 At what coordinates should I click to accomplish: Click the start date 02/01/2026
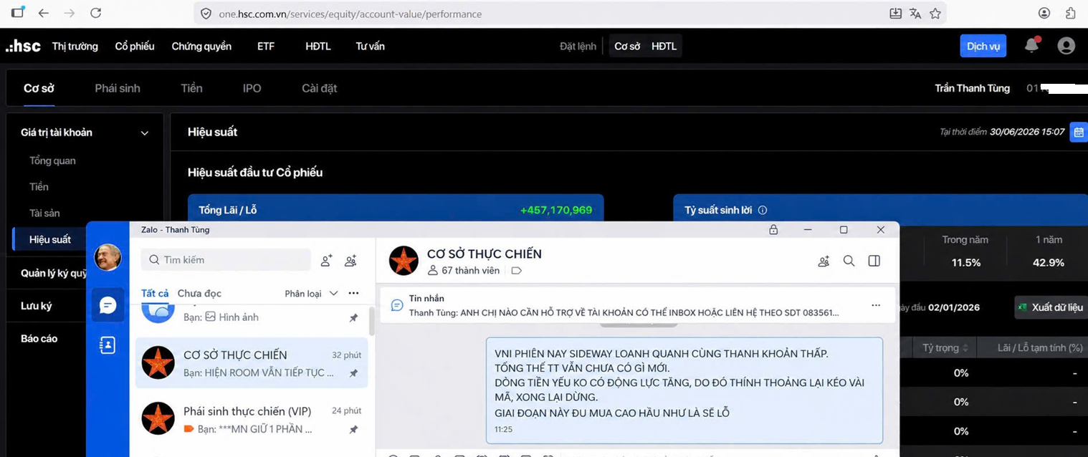pos(953,307)
